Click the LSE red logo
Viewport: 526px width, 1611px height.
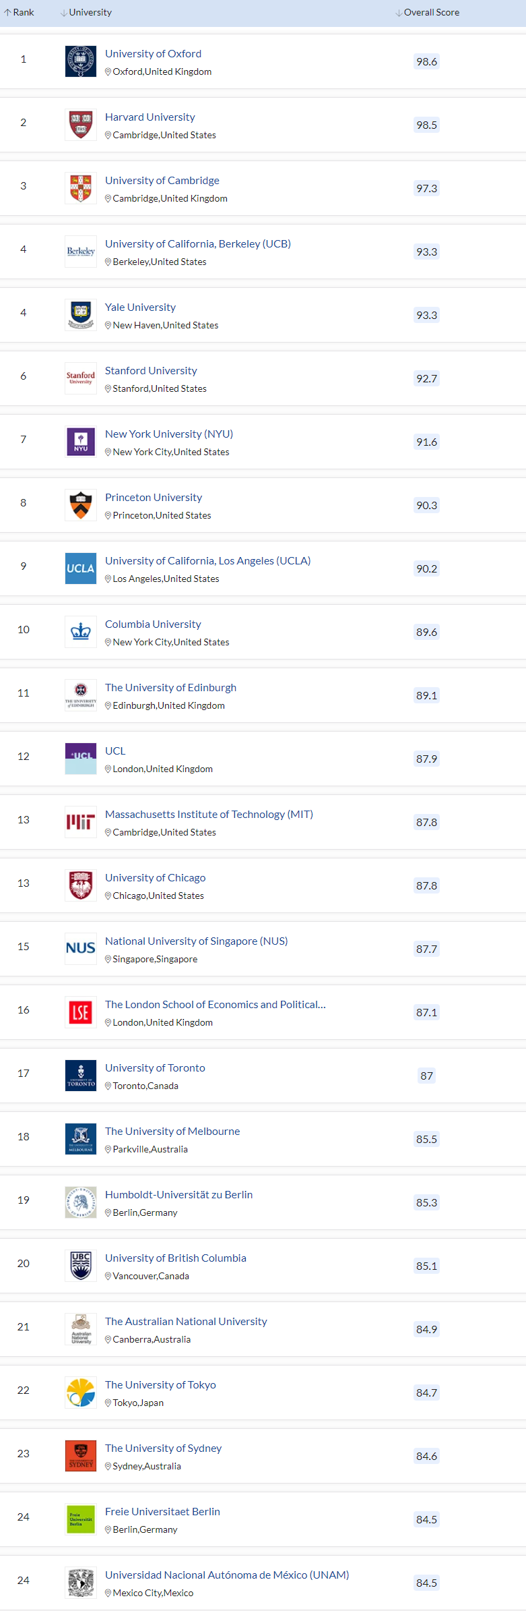[81, 1012]
